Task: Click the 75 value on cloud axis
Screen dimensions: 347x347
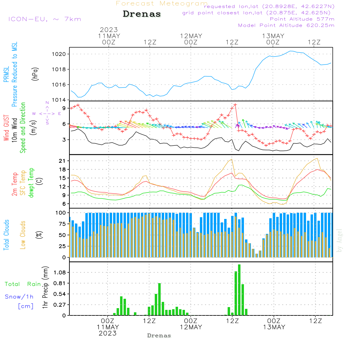Action: (62, 224)
